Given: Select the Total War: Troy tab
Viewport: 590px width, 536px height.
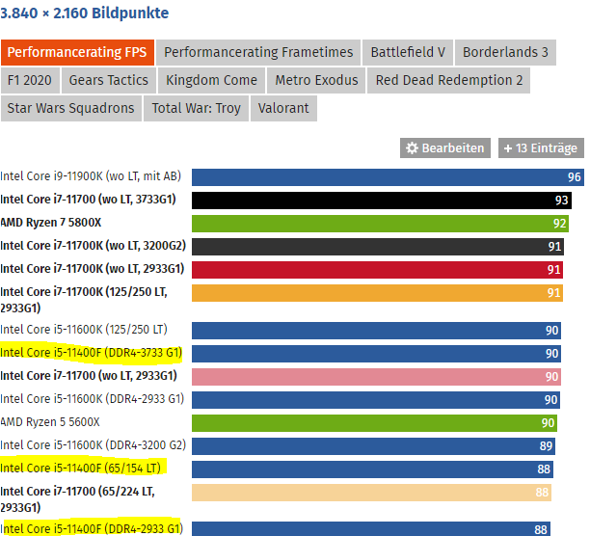Looking at the screenshot, I should tap(196, 108).
